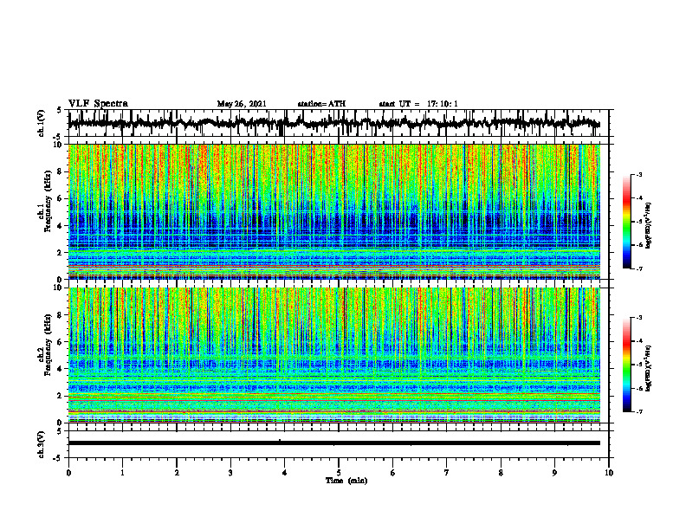Image resolution: width=686 pixels, height=530 pixels.
Task: Click the time axis tick label "0"
Action: pos(68,473)
